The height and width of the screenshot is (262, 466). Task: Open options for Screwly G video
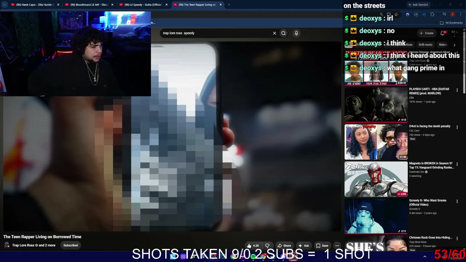pyautogui.click(x=457, y=201)
